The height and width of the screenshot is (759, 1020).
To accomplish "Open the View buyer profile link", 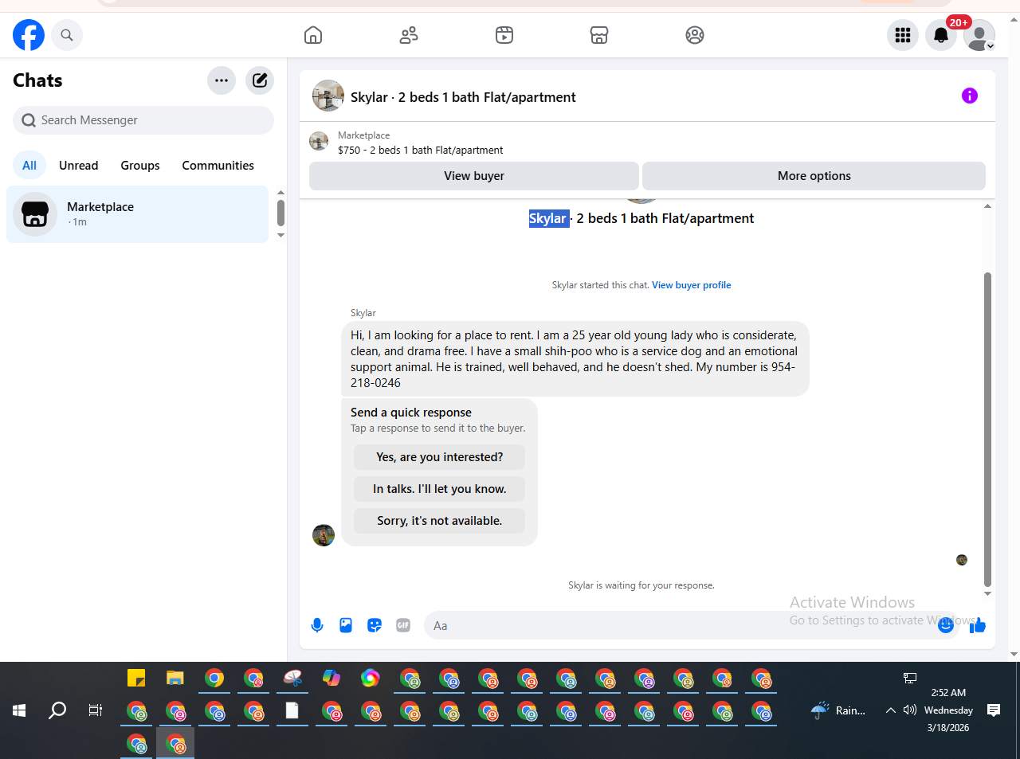I will tap(692, 285).
